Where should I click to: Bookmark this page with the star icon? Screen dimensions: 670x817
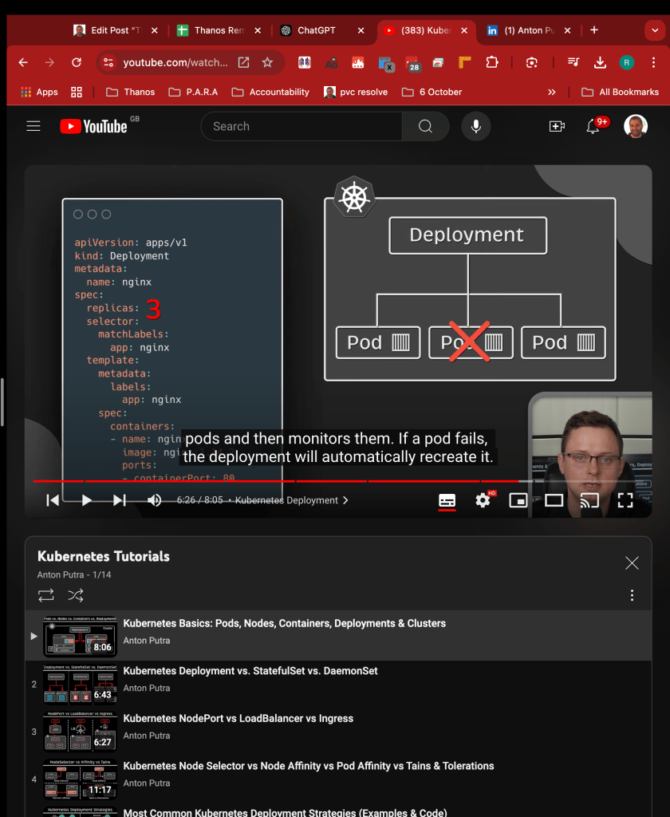point(267,62)
